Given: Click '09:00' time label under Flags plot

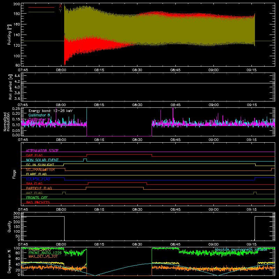Looking at the screenshot, I should [x=213, y=210].
